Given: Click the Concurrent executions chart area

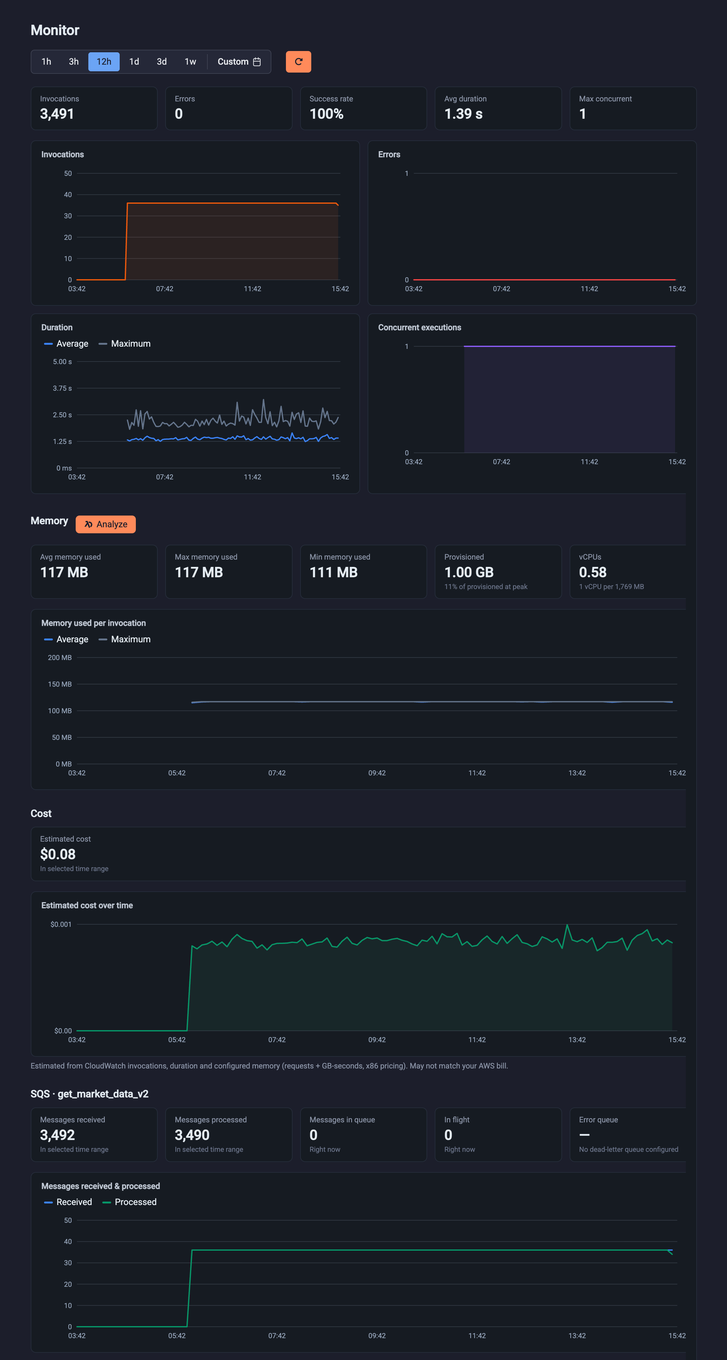Looking at the screenshot, I should point(570,400).
